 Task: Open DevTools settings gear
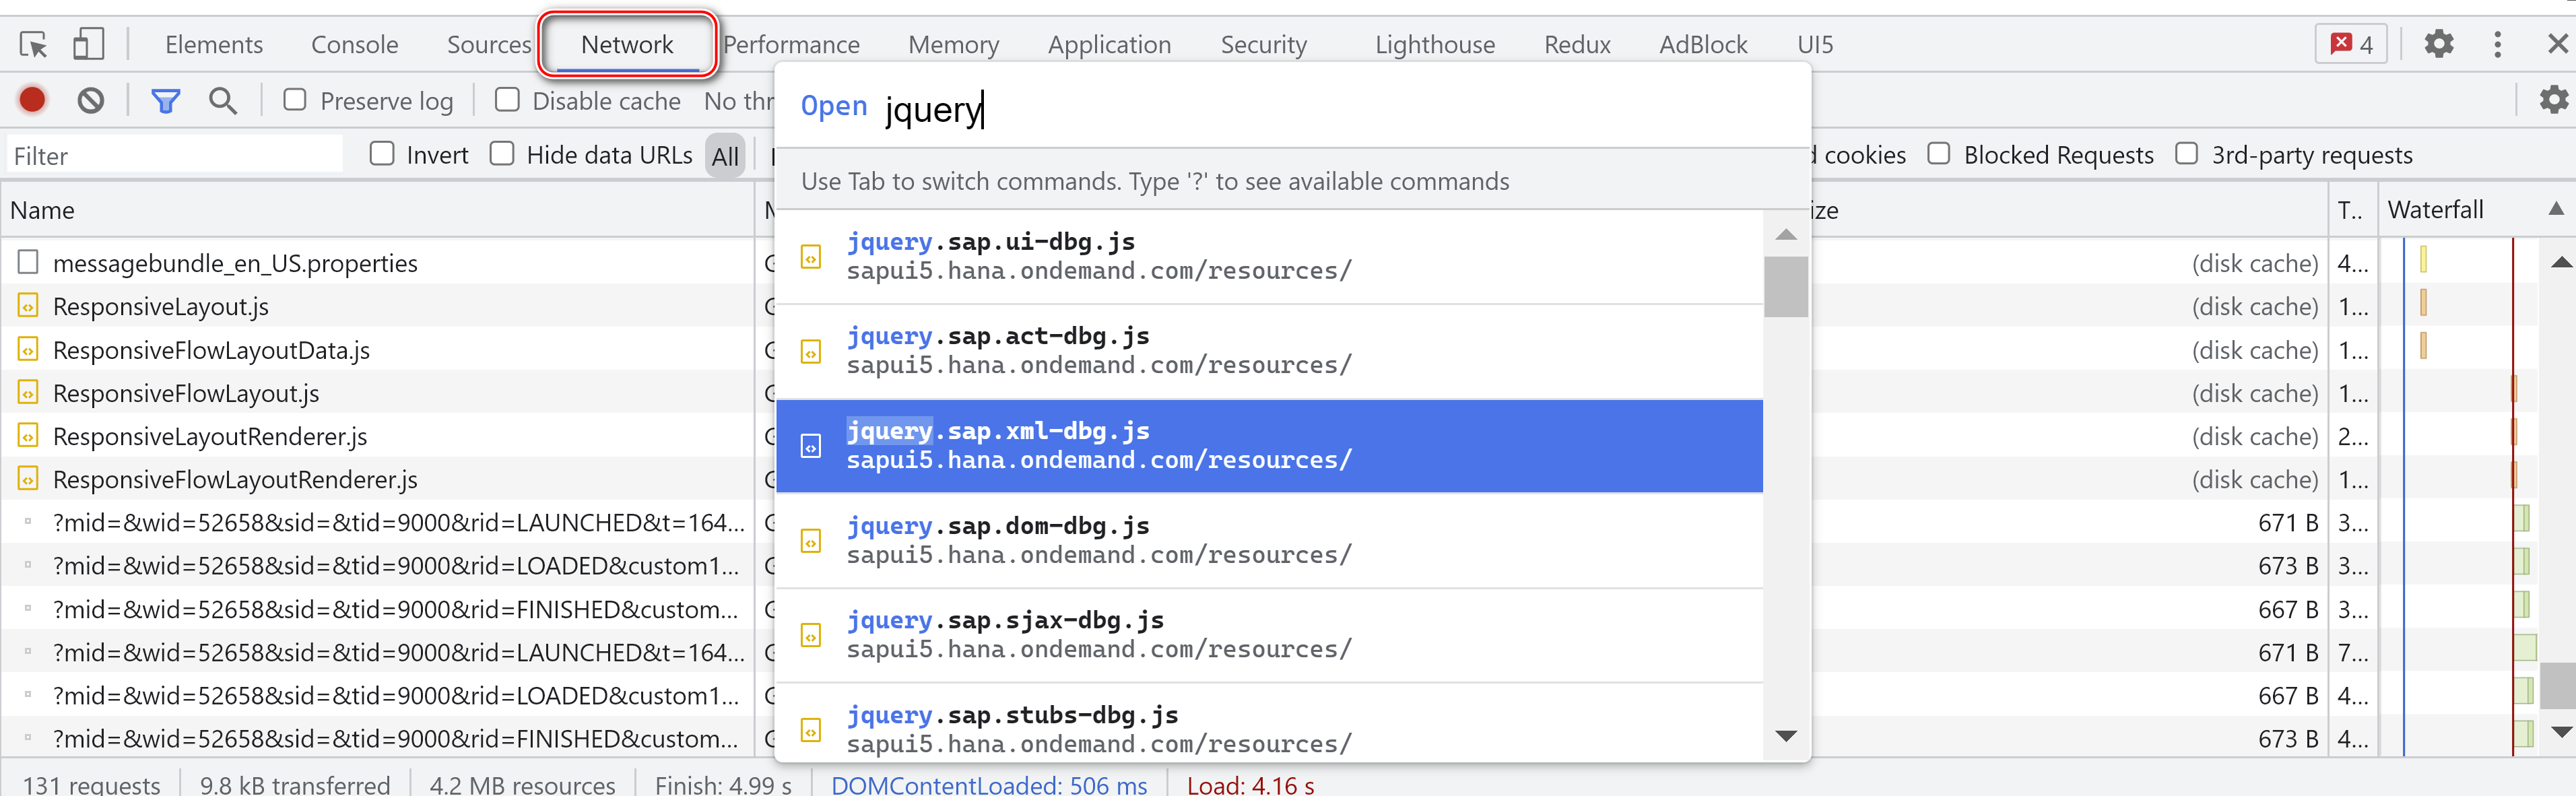tap(2438, 44)
